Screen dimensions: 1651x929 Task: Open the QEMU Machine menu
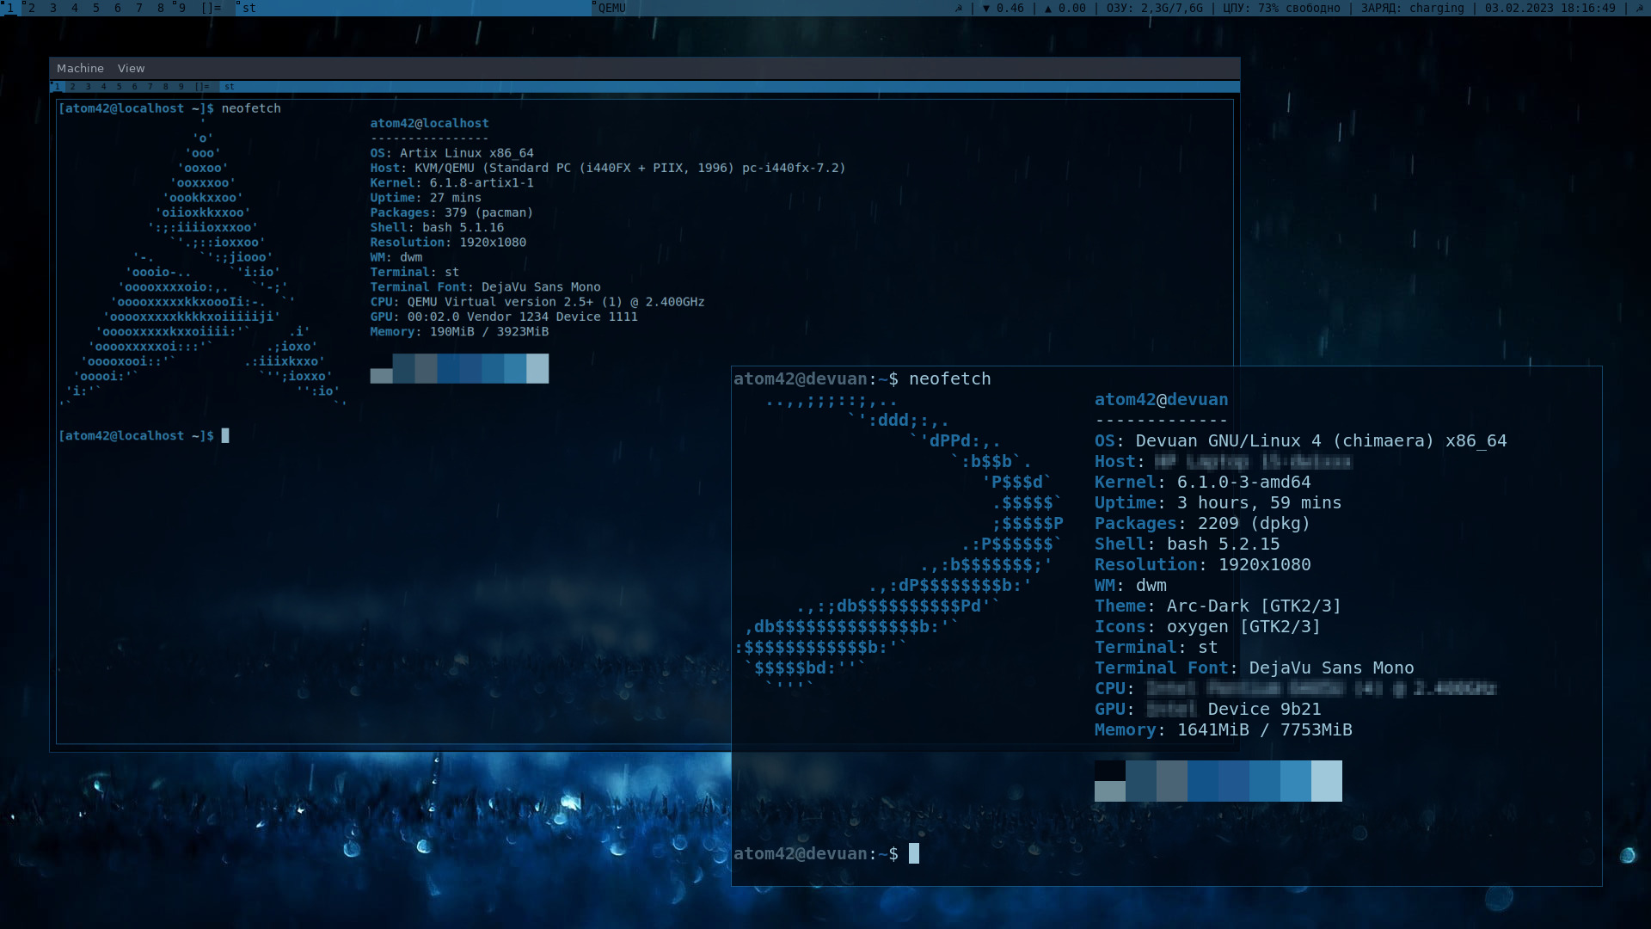80,68
